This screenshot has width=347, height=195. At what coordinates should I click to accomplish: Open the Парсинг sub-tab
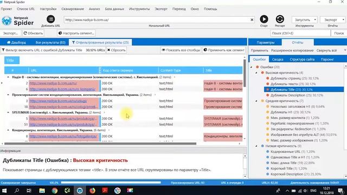327,59
